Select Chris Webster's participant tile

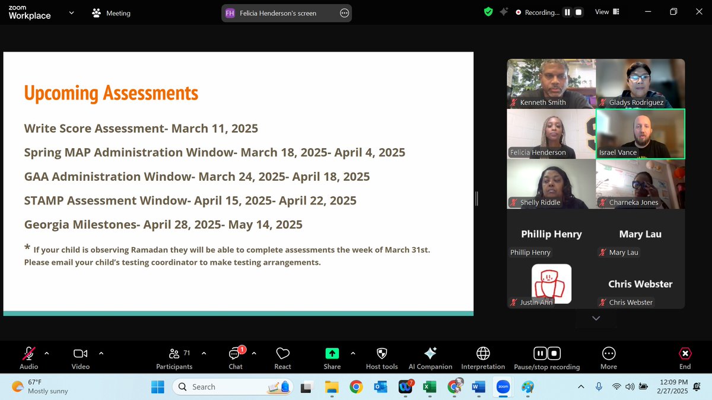[640, 284]
